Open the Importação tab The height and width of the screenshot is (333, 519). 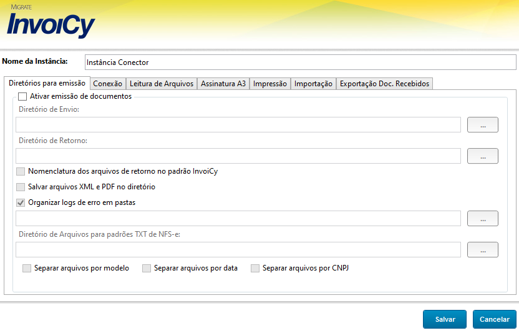coord(313,84)
